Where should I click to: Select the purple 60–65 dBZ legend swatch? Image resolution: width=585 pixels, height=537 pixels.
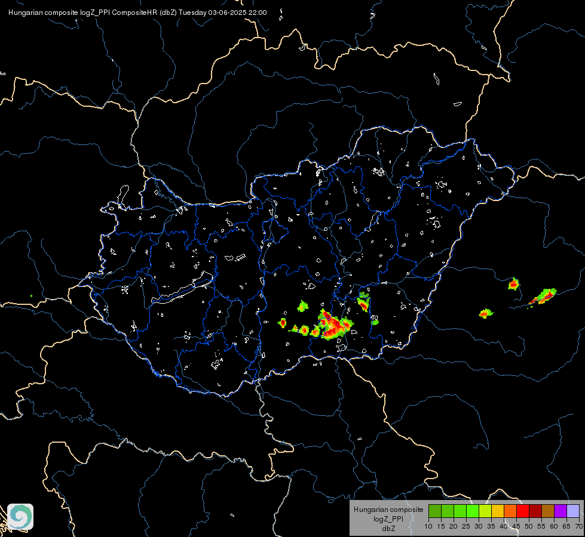[561, 511]
